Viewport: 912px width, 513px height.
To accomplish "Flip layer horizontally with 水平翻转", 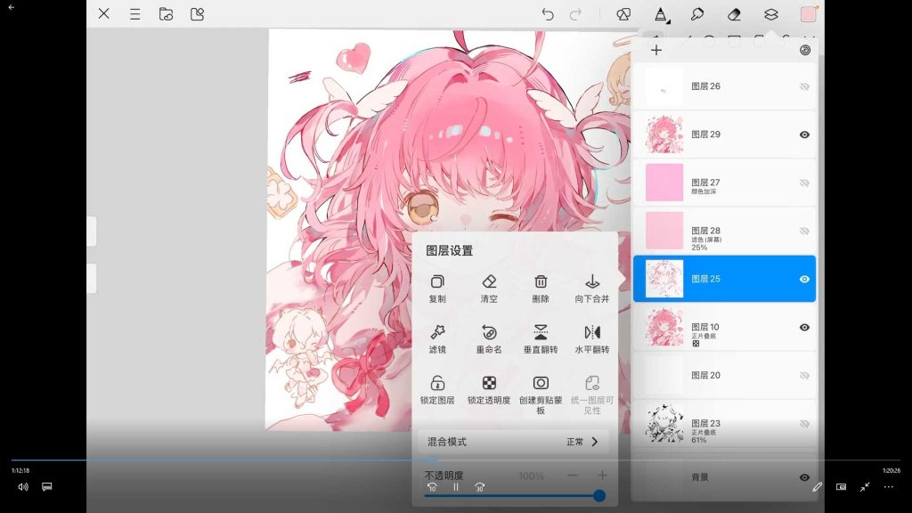I will click(592, 339).
